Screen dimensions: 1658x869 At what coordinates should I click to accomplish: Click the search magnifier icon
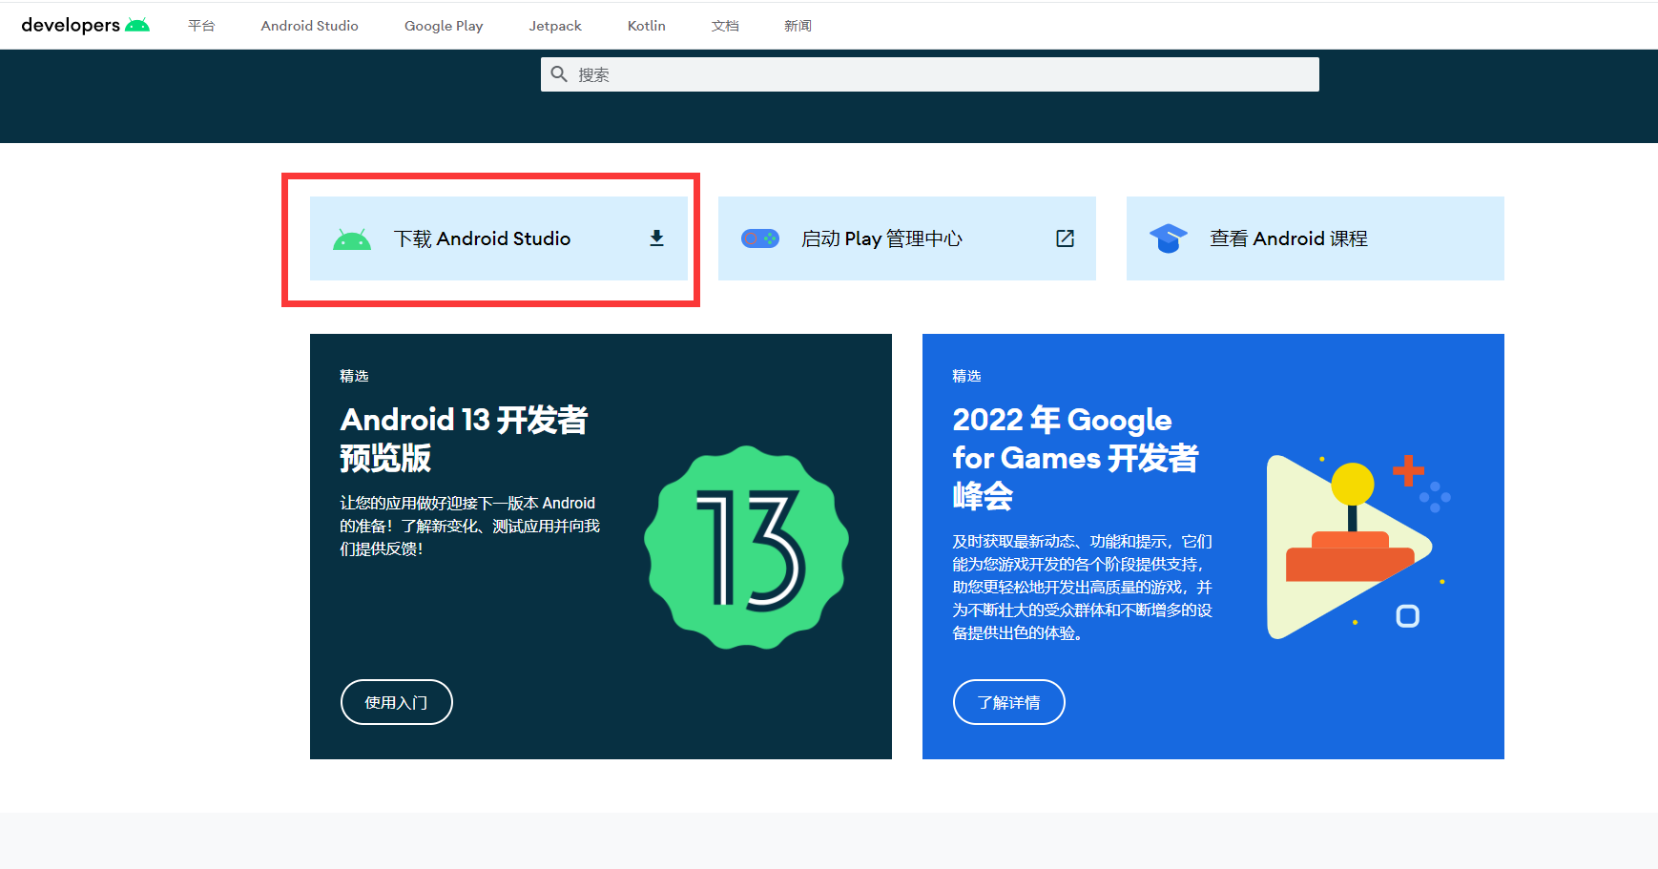559,74
